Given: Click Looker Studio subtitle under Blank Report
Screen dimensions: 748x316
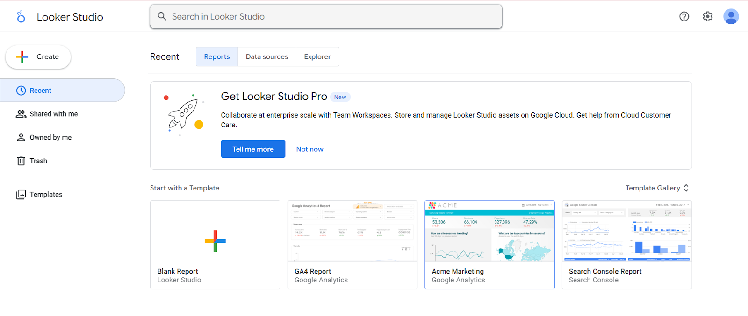Looking at the screenshot, I should (x=179, y=280).
